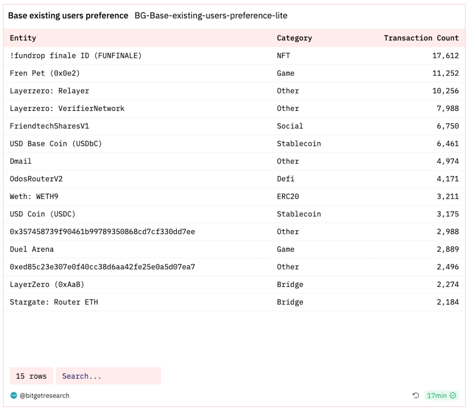Image resolution: width=470 pixels, height=411 pixels.
Task: Open the @bitgetresearch profile link
Action: point(45,396)
